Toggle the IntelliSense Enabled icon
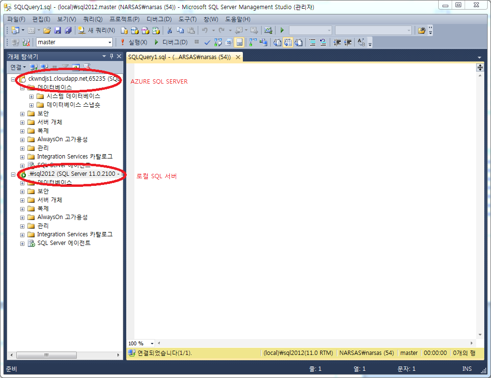This screenshot has height=378, width=491. pyautogui.click(x=239, y=42)
